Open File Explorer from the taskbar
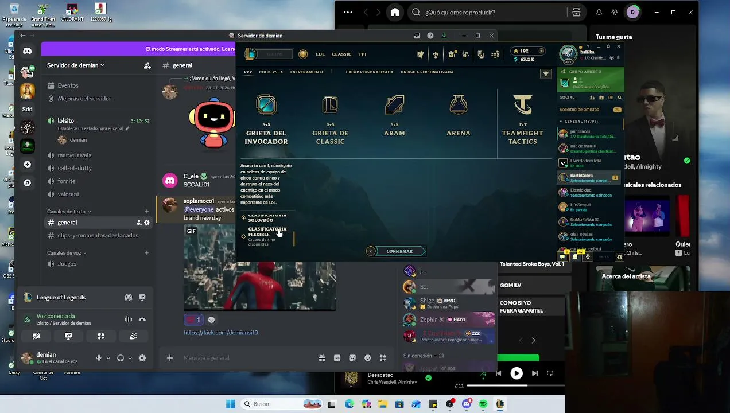This screenshot has height=413, width=730. pyautogui.click(x=382, y=404)
